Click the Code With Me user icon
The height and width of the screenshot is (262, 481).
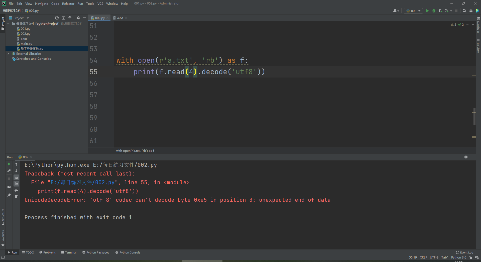[x=396, y=11]
